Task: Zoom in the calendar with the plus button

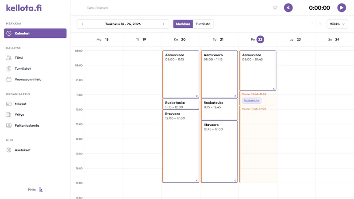Action: click(x=320, y=24)
